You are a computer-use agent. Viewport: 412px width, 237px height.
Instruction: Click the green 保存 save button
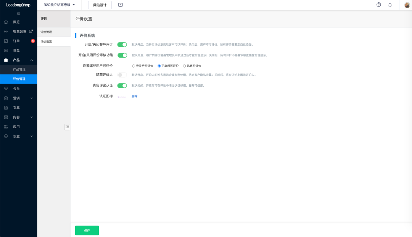87,230
